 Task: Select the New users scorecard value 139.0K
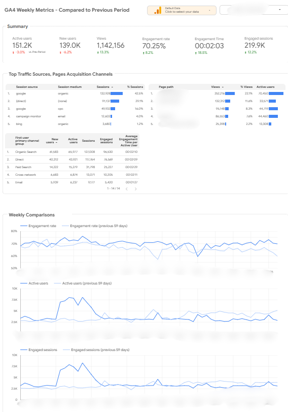coord(70,45)
